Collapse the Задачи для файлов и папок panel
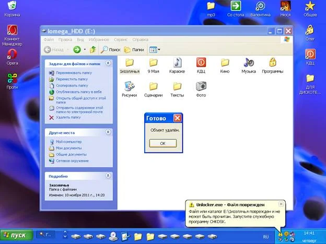Image resolution: width=326 pixels, height=244 pixels. [108, 63]
